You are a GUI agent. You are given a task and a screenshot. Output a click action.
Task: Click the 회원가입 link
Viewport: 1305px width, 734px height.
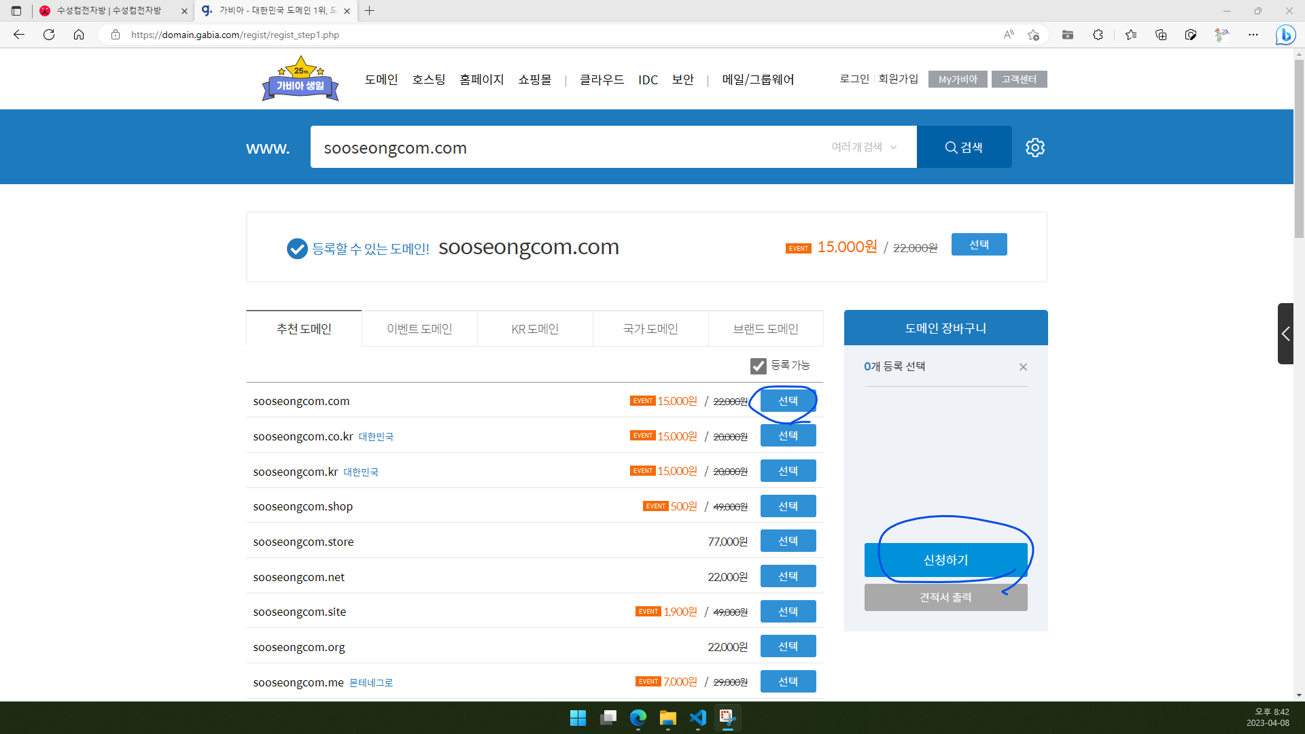(x=898, y=79)
